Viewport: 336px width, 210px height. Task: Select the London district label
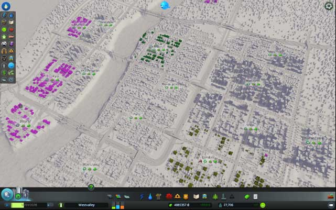click(x=208, y=158)
